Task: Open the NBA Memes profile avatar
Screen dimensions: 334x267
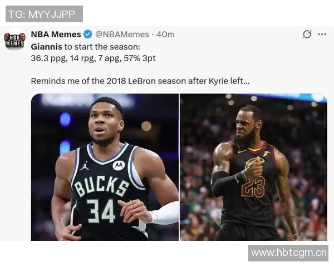Action: (14, 40)
